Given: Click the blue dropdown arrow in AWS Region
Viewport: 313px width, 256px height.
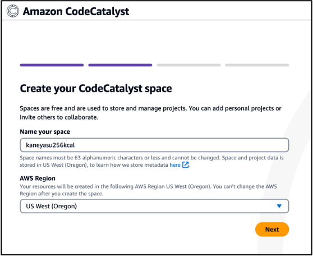Looking at the screenshot, I should tap(279, 206).
